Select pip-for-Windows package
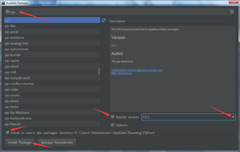The image size is (240, 152). point(52,112)
